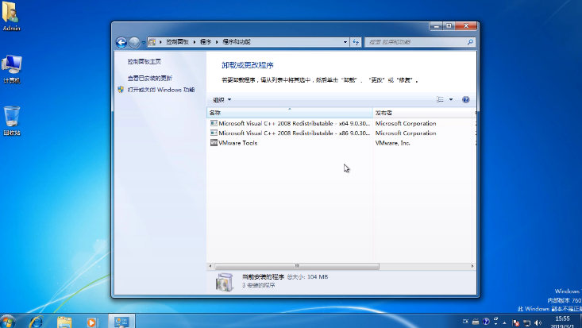The height and width of the screenshot is (328, 582).
Task: Click the Back navigation arrow
Action: pyautogui.click(x=121, y=42)
